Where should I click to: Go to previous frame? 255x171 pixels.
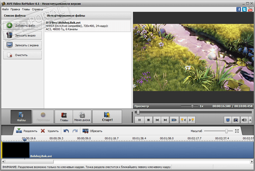(157, 120)
